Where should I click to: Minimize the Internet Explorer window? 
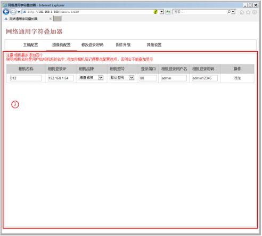pos(245,5)
